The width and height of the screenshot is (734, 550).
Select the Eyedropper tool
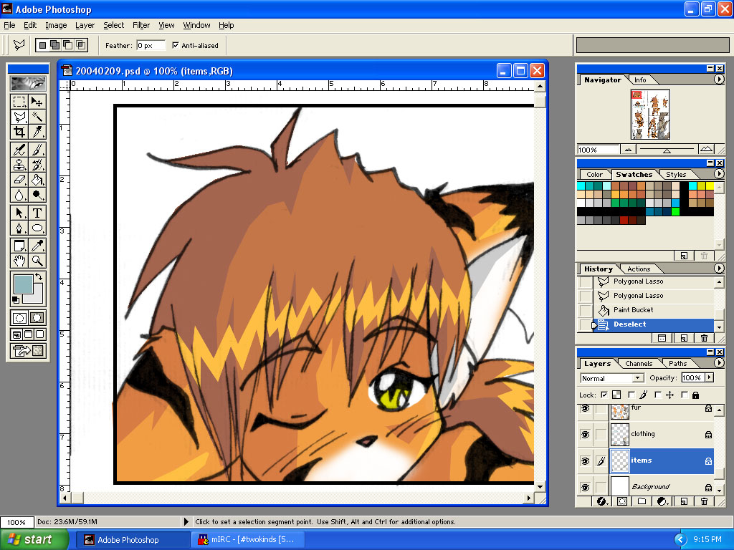point(37,246)
